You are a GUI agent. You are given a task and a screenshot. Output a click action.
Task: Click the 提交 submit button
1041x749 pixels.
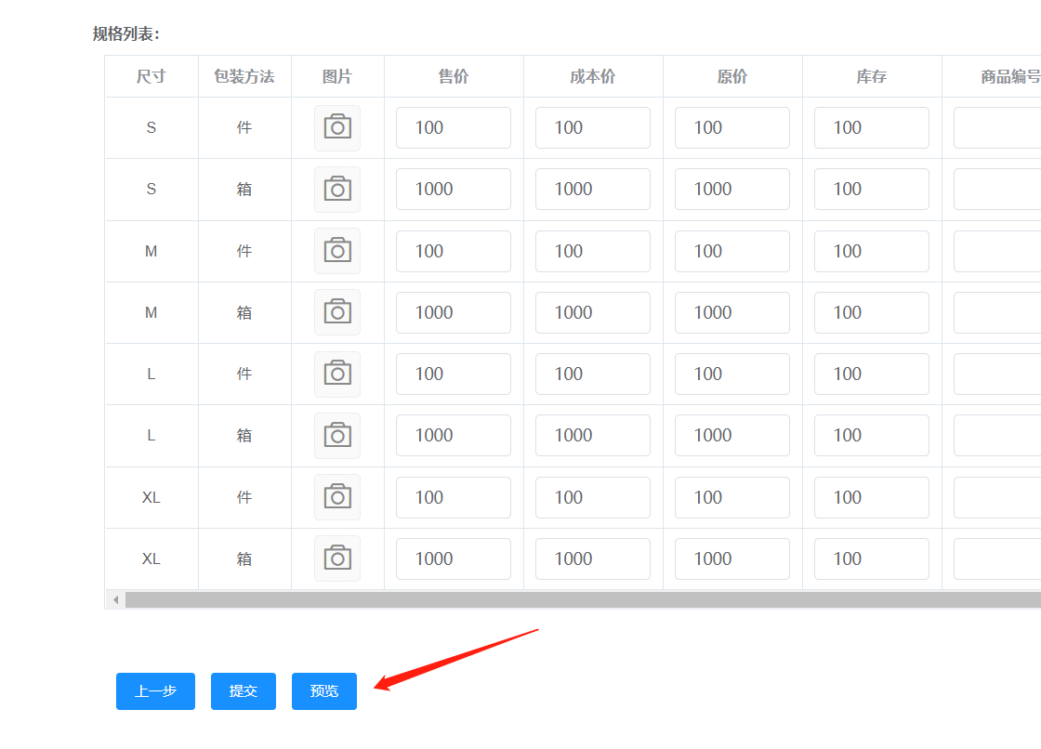click(x=244, y=691)
